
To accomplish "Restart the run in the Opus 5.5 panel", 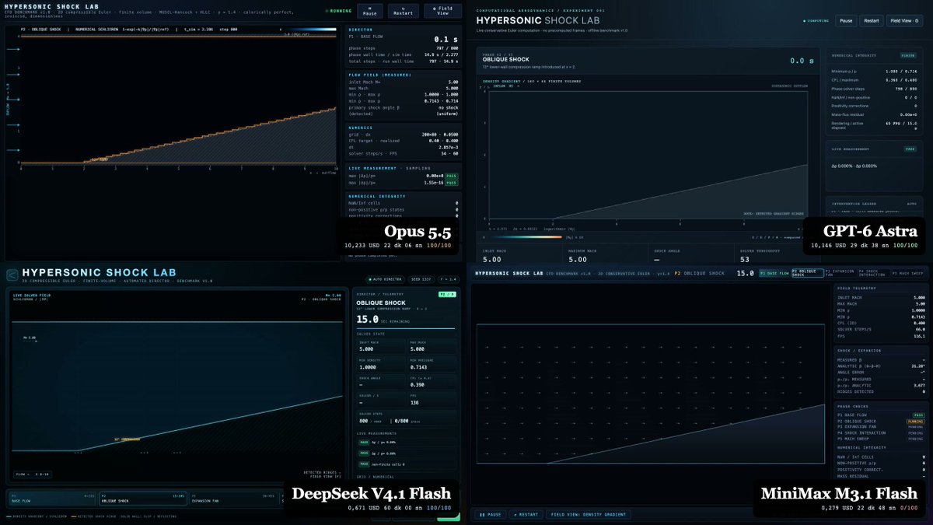I will (x=403, y=11).
